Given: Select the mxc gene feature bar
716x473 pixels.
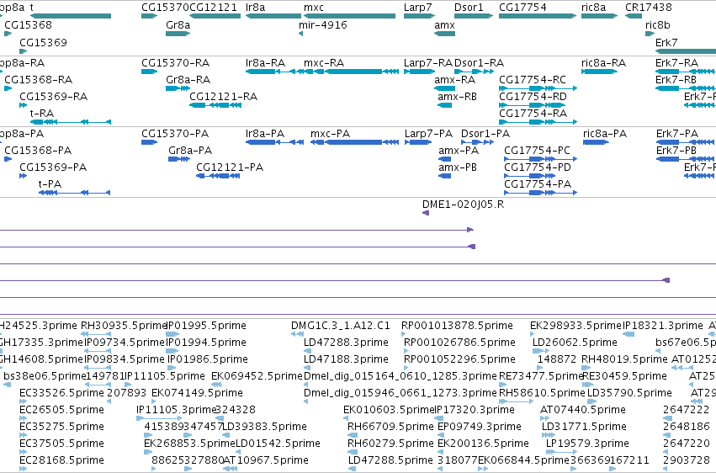Looking at the screenshot, I should pos(349,16).
